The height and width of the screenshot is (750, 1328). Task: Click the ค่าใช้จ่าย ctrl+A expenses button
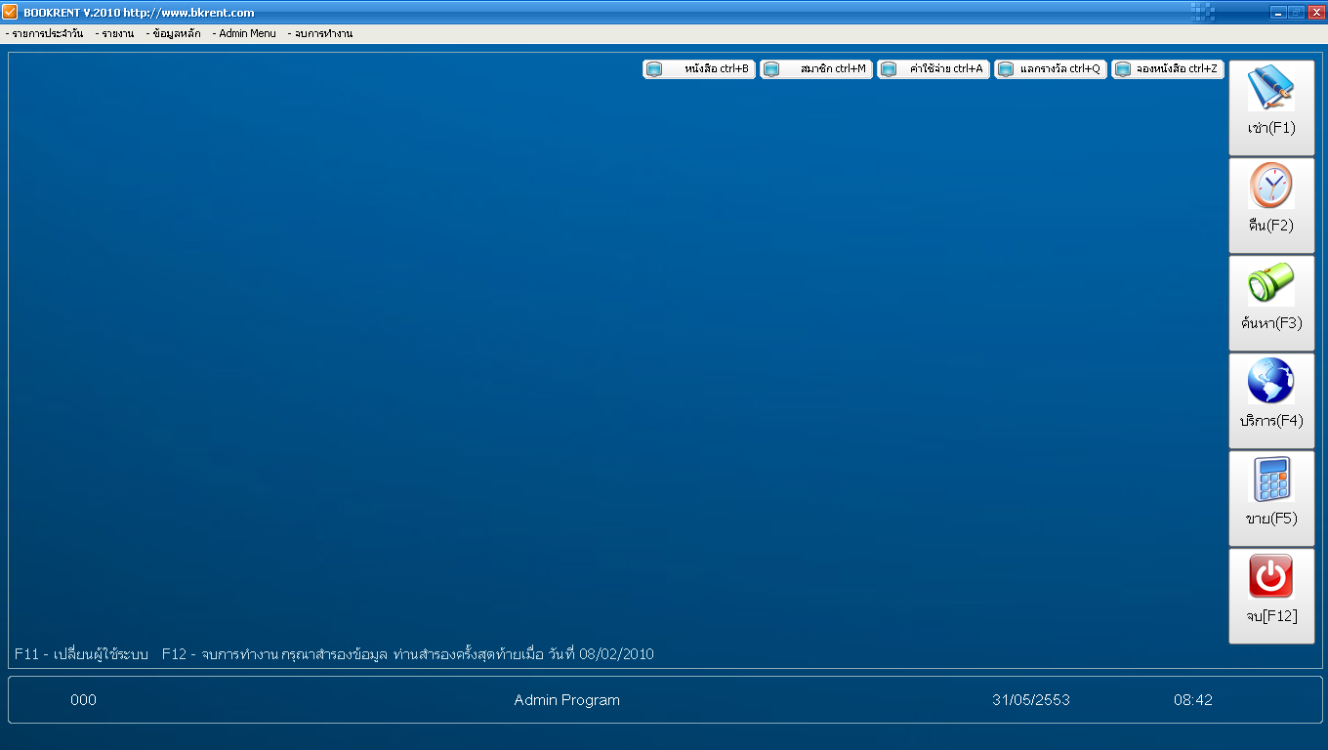click(x=934, y=69)
